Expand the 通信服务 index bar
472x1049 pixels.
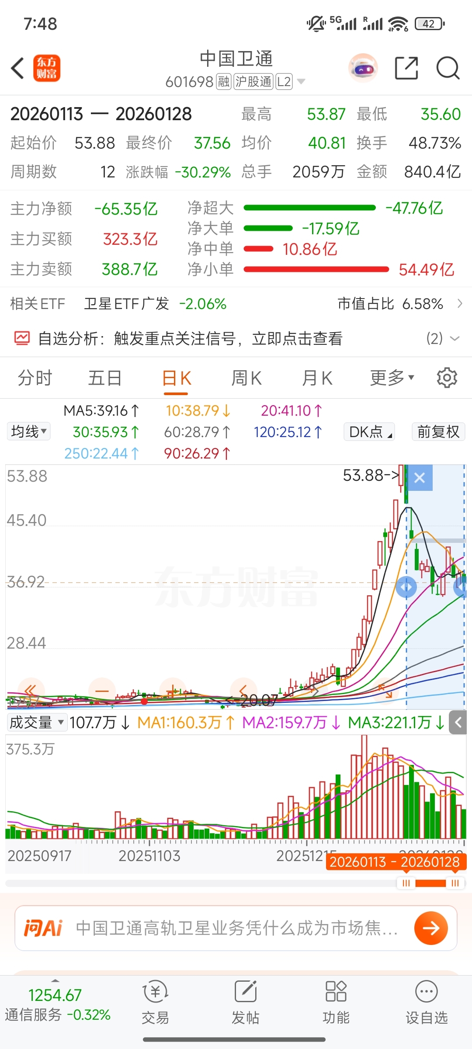coord(55,981)
